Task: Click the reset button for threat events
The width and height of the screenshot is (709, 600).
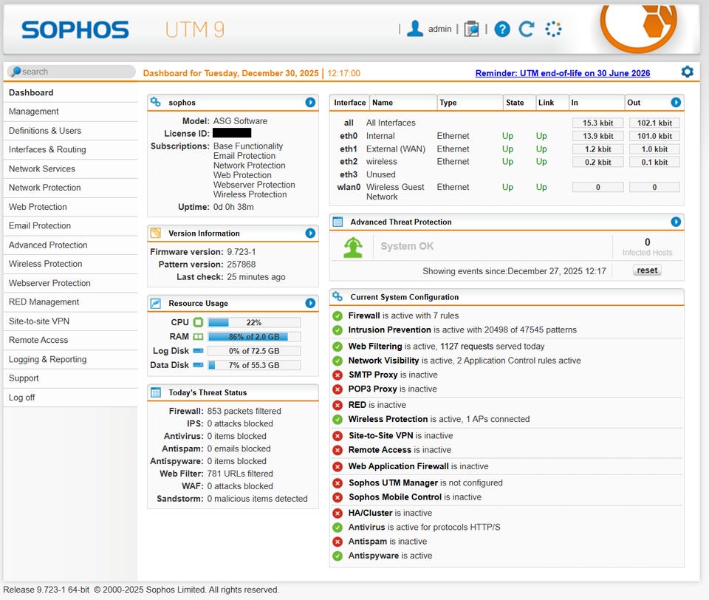Action: pos(647,270)
